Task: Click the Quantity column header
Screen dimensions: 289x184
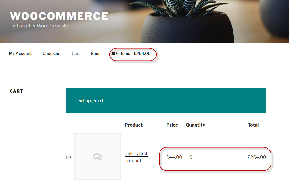Action: [x=195, y=125]
